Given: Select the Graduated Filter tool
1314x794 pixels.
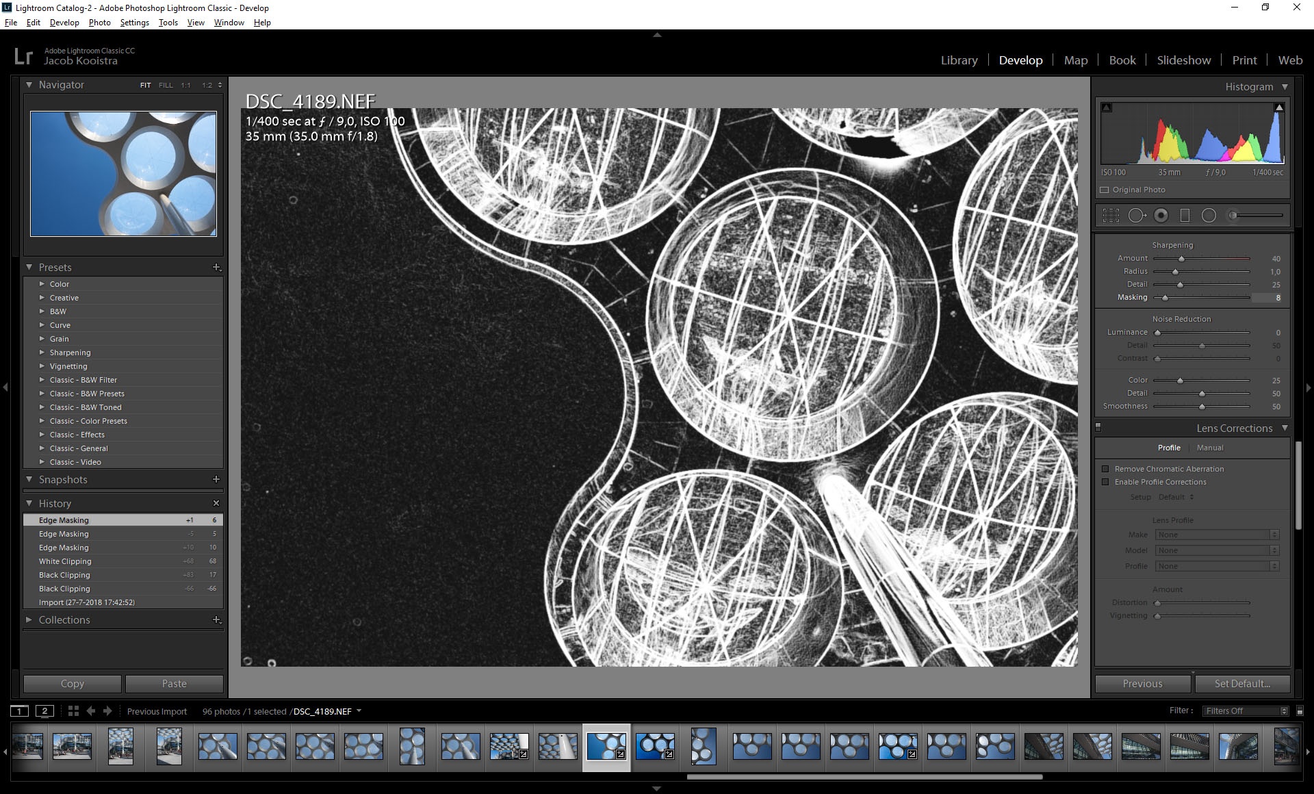Looking at the screenshot, I should pyautogui.click(x=1185, y=216).
